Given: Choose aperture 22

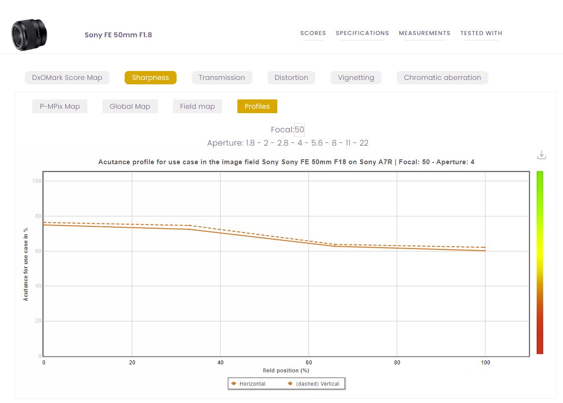Looking at the screenshot, I should click(x=364, y=143).
